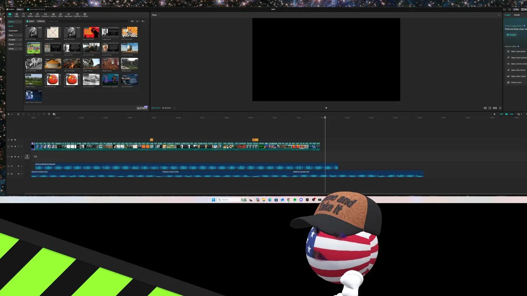Click the Record button
This screenshot has width=527, height=296.
pyautogui.click(x=41, y=21)
